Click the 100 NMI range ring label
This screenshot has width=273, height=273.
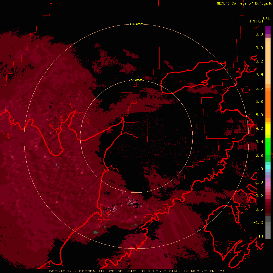[136, 24]
